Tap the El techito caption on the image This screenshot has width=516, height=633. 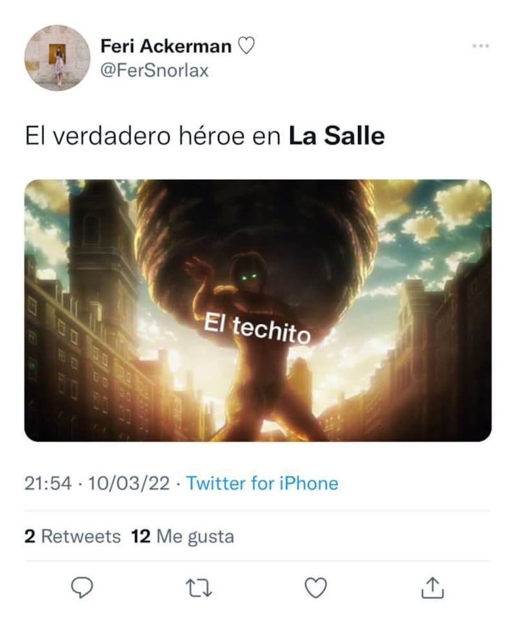257,329
